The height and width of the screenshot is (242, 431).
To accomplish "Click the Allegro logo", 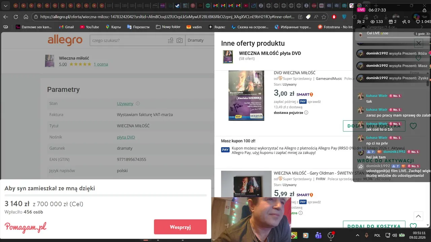I will point(65,40).
